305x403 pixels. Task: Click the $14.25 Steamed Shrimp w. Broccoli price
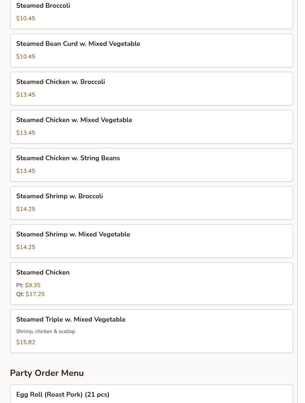[26, 209]
